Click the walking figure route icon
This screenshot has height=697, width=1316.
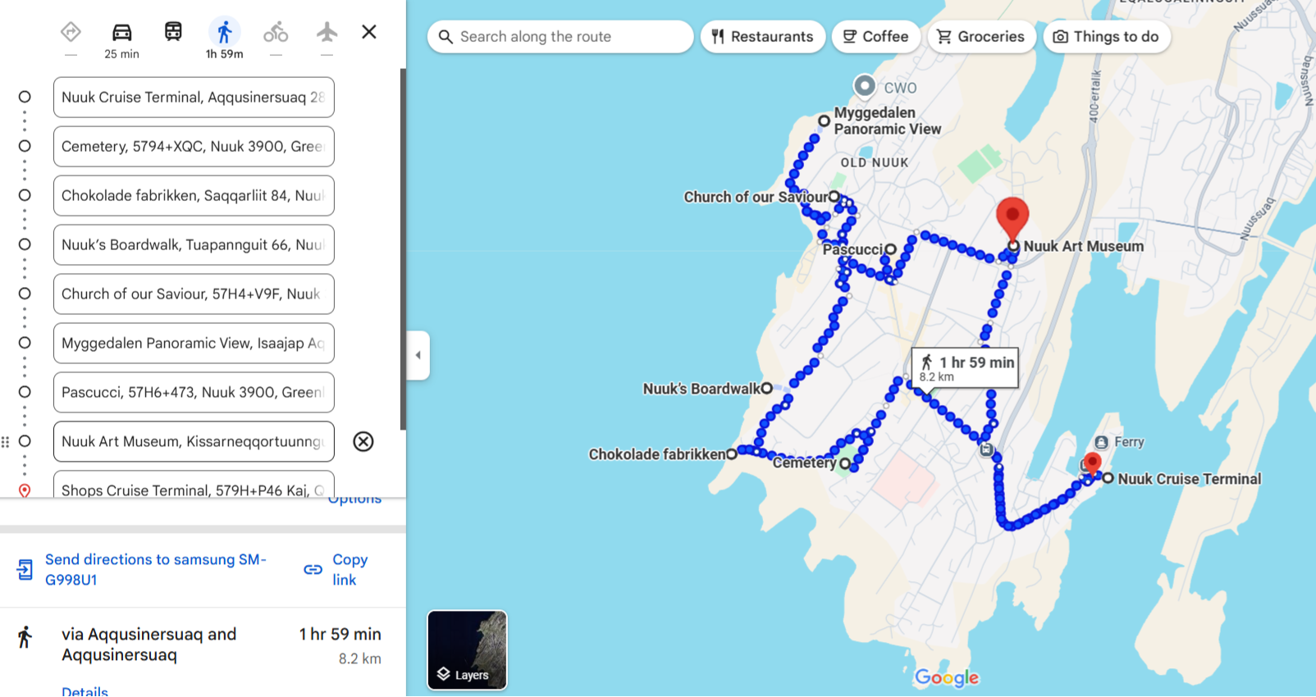[25, 637]
